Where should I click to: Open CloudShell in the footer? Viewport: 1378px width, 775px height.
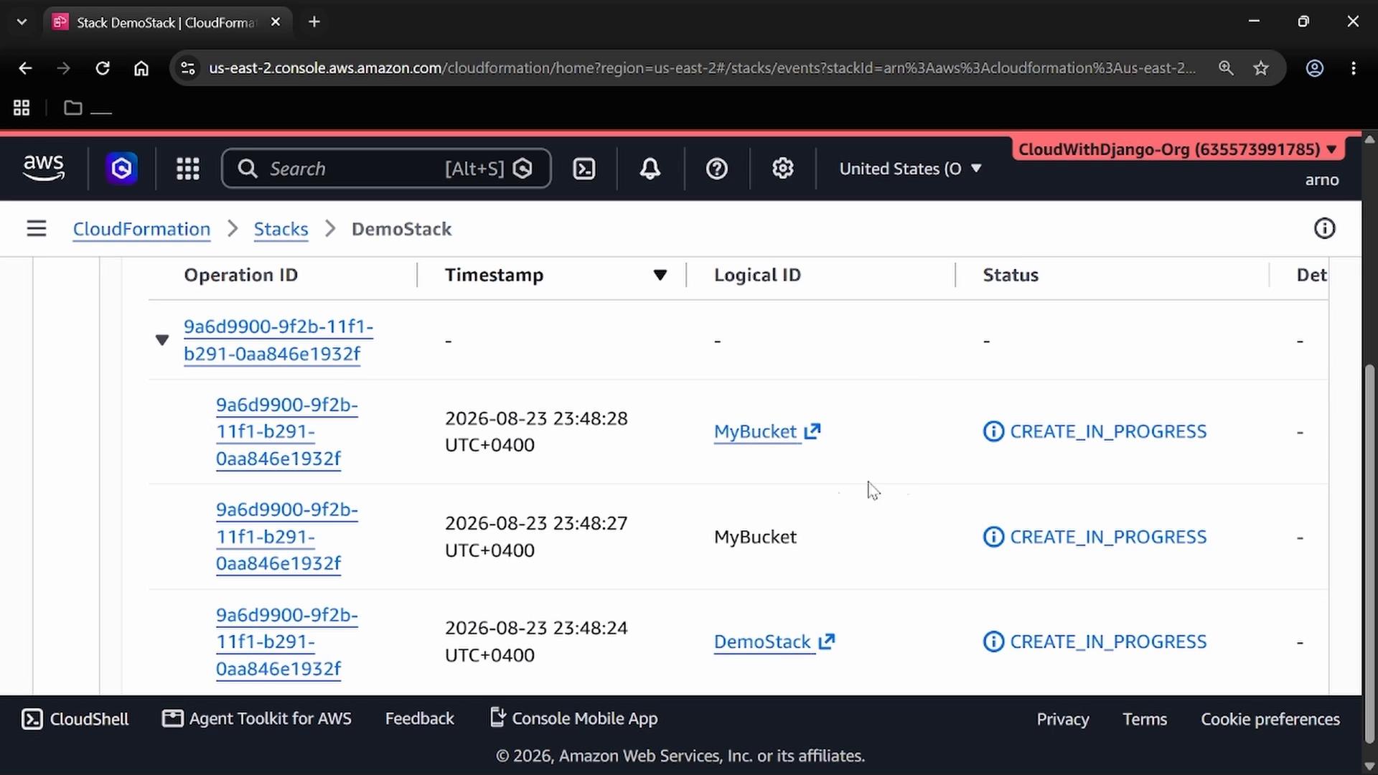(x=75, y=719)
